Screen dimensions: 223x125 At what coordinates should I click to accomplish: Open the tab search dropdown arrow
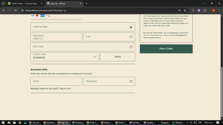[3, 3]
